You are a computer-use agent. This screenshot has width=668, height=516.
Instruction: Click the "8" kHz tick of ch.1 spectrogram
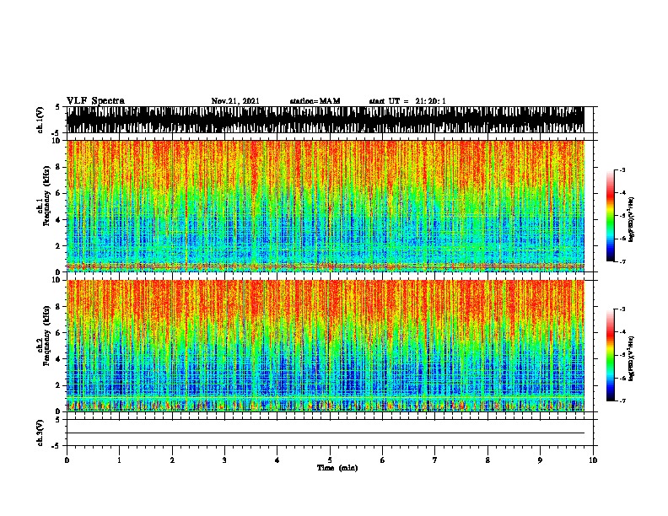pyautogui.click(x=59, y=167)
